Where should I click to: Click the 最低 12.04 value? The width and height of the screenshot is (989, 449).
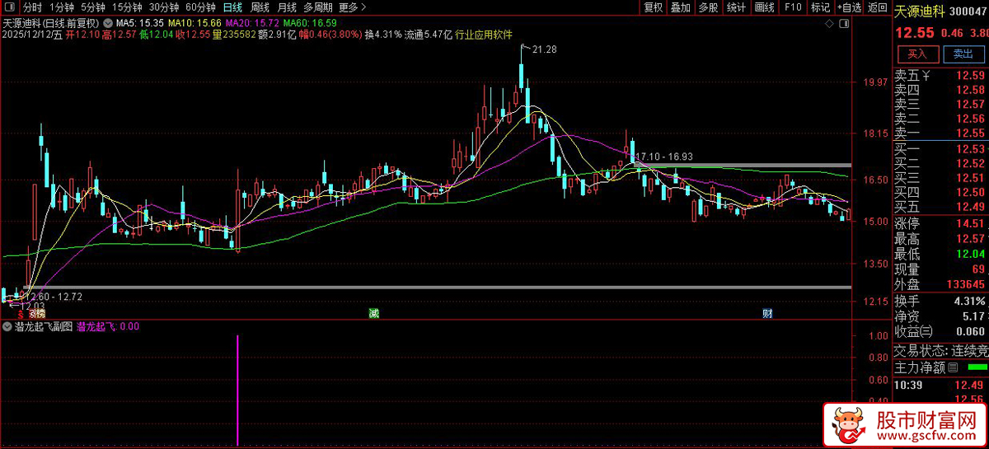[970, 254]
